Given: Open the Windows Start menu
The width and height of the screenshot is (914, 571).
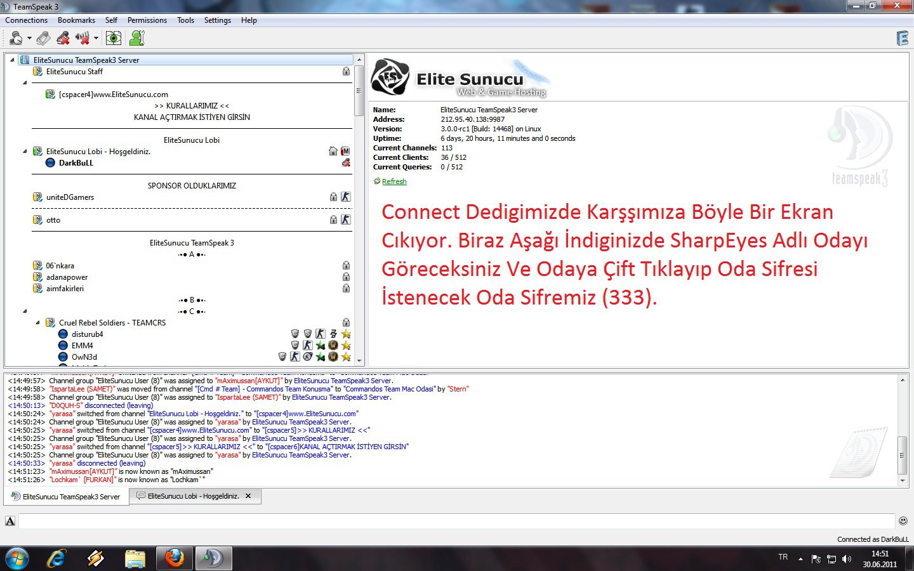Looking at the screenshot, I should tap(17, 558).
